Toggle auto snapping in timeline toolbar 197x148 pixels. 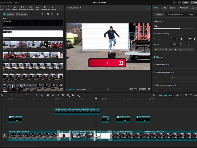click(166, 95)
